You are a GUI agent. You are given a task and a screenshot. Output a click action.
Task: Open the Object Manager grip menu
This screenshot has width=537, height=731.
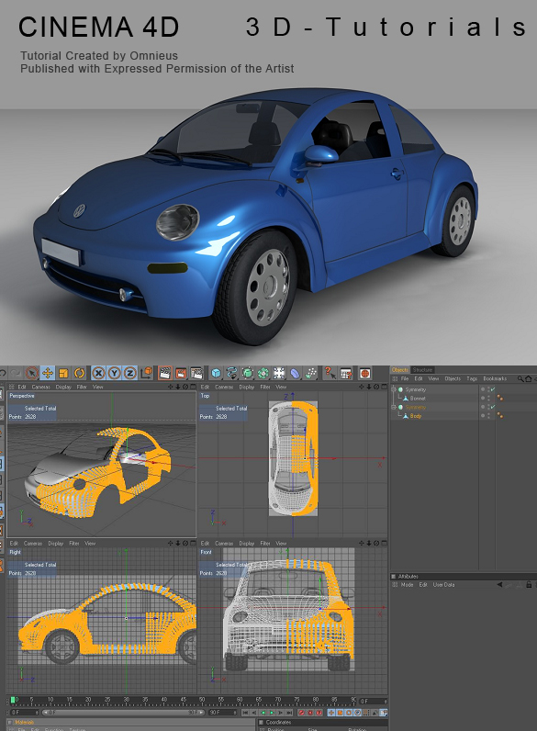[394, 378]
